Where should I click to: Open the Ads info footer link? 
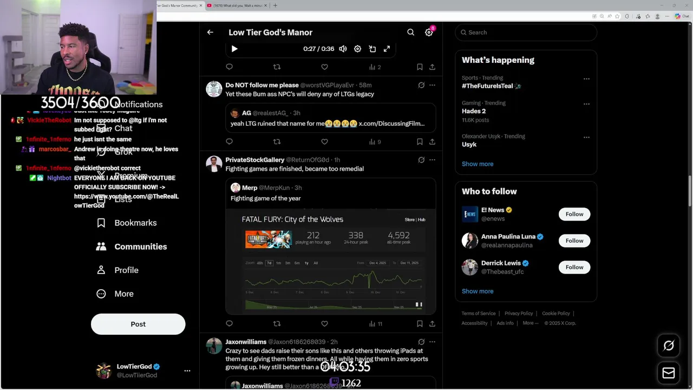coord(505,323)
